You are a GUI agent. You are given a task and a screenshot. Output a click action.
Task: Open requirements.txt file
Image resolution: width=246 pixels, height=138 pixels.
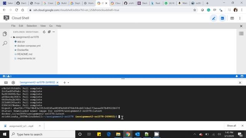(26, 58)
